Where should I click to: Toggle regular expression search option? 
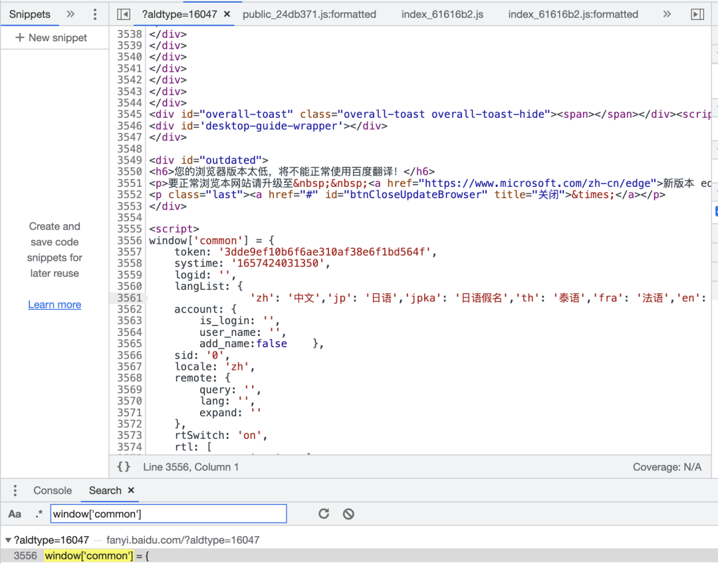(39, 514)
